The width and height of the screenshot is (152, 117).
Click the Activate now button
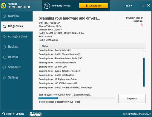93,6
